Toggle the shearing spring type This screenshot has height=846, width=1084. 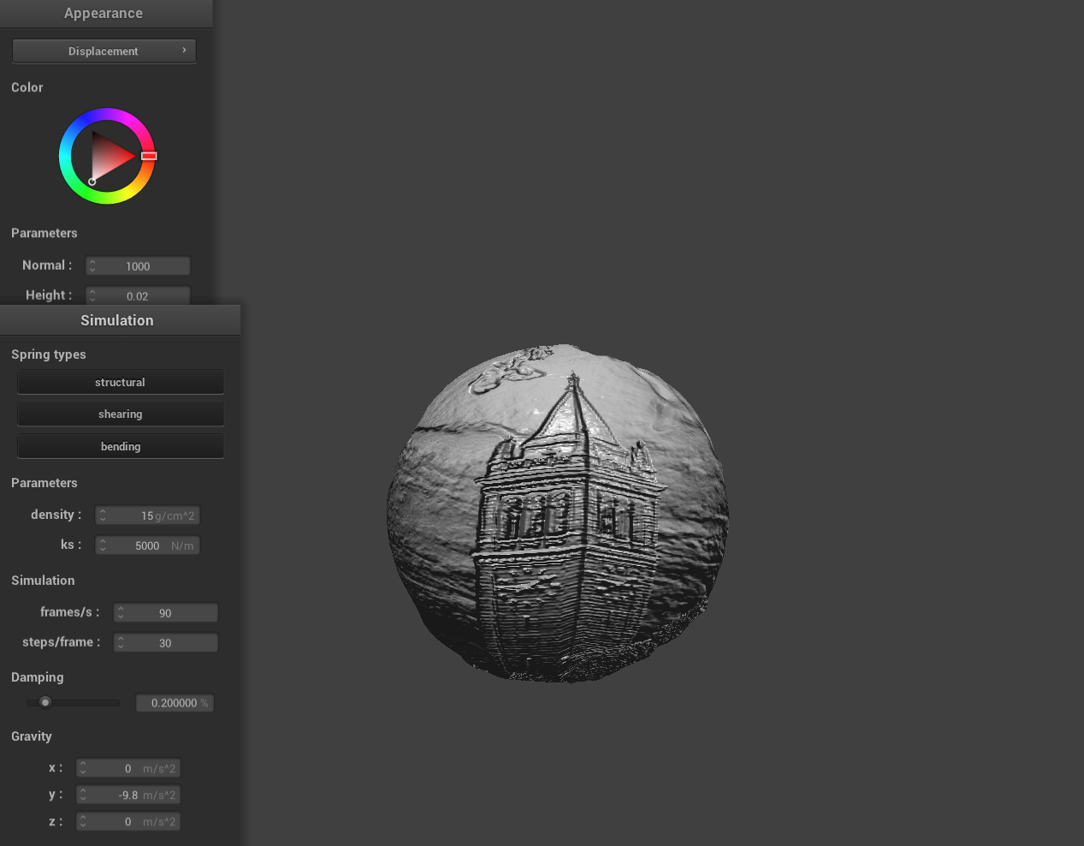click(120, 414)
